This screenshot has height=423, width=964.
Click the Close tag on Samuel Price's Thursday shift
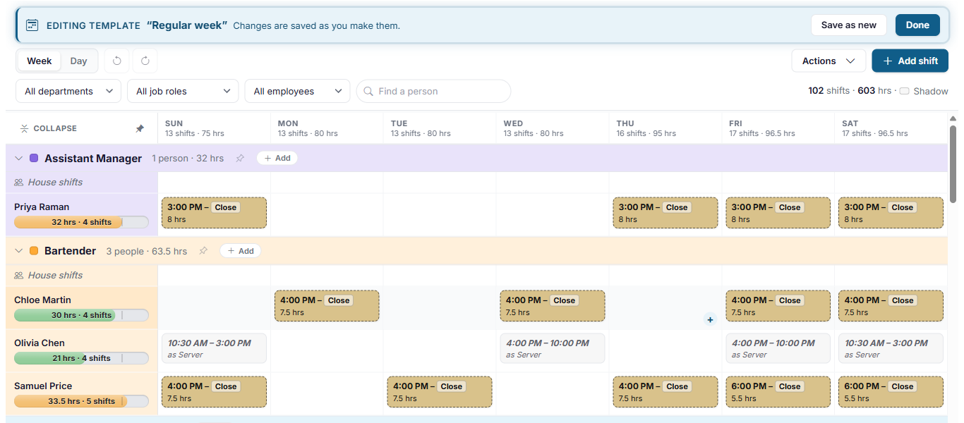[x=677, y=386]
